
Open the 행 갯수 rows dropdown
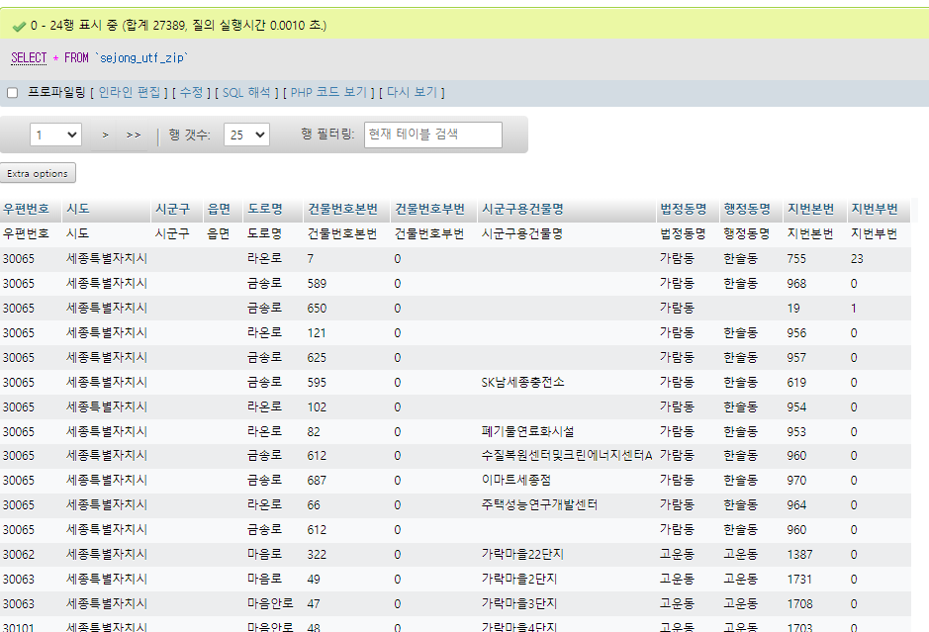tap(246, 135)
